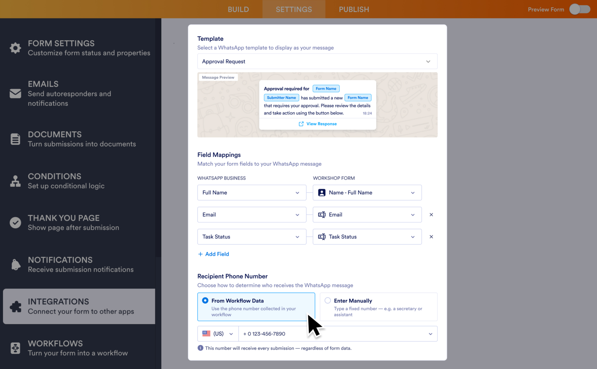
Task: Open Workflows in the sidebar
Action: pyautogui.click(x=79, y=348)
